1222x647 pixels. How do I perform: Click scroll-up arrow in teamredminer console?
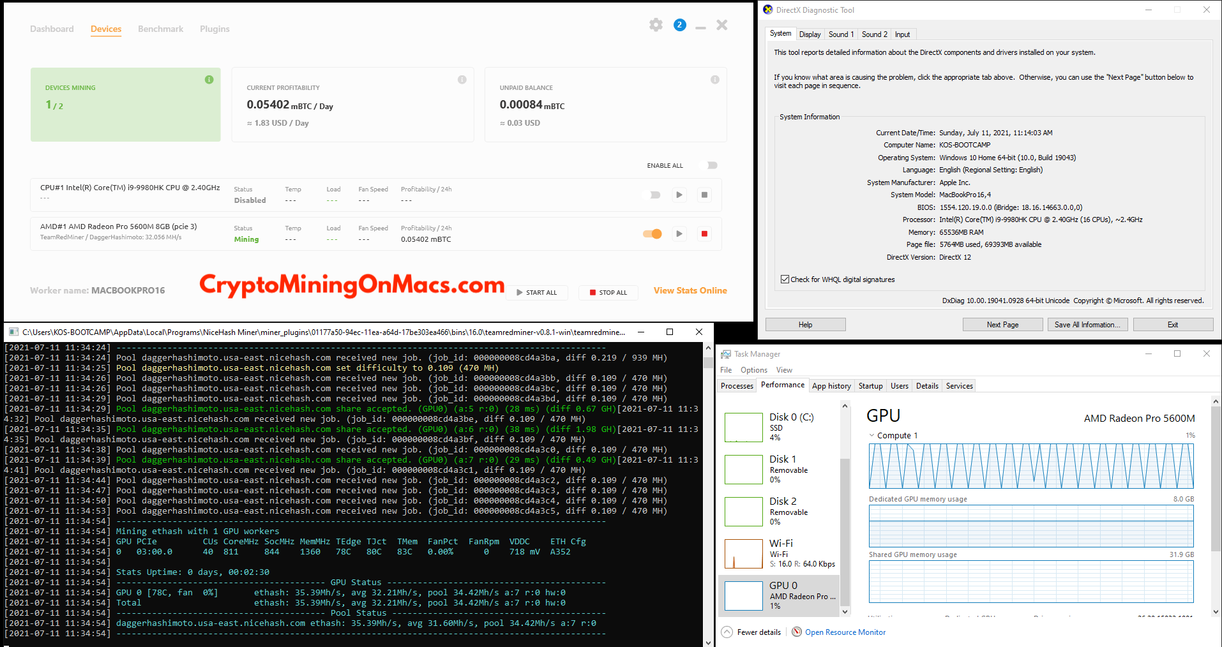point(708,348)
